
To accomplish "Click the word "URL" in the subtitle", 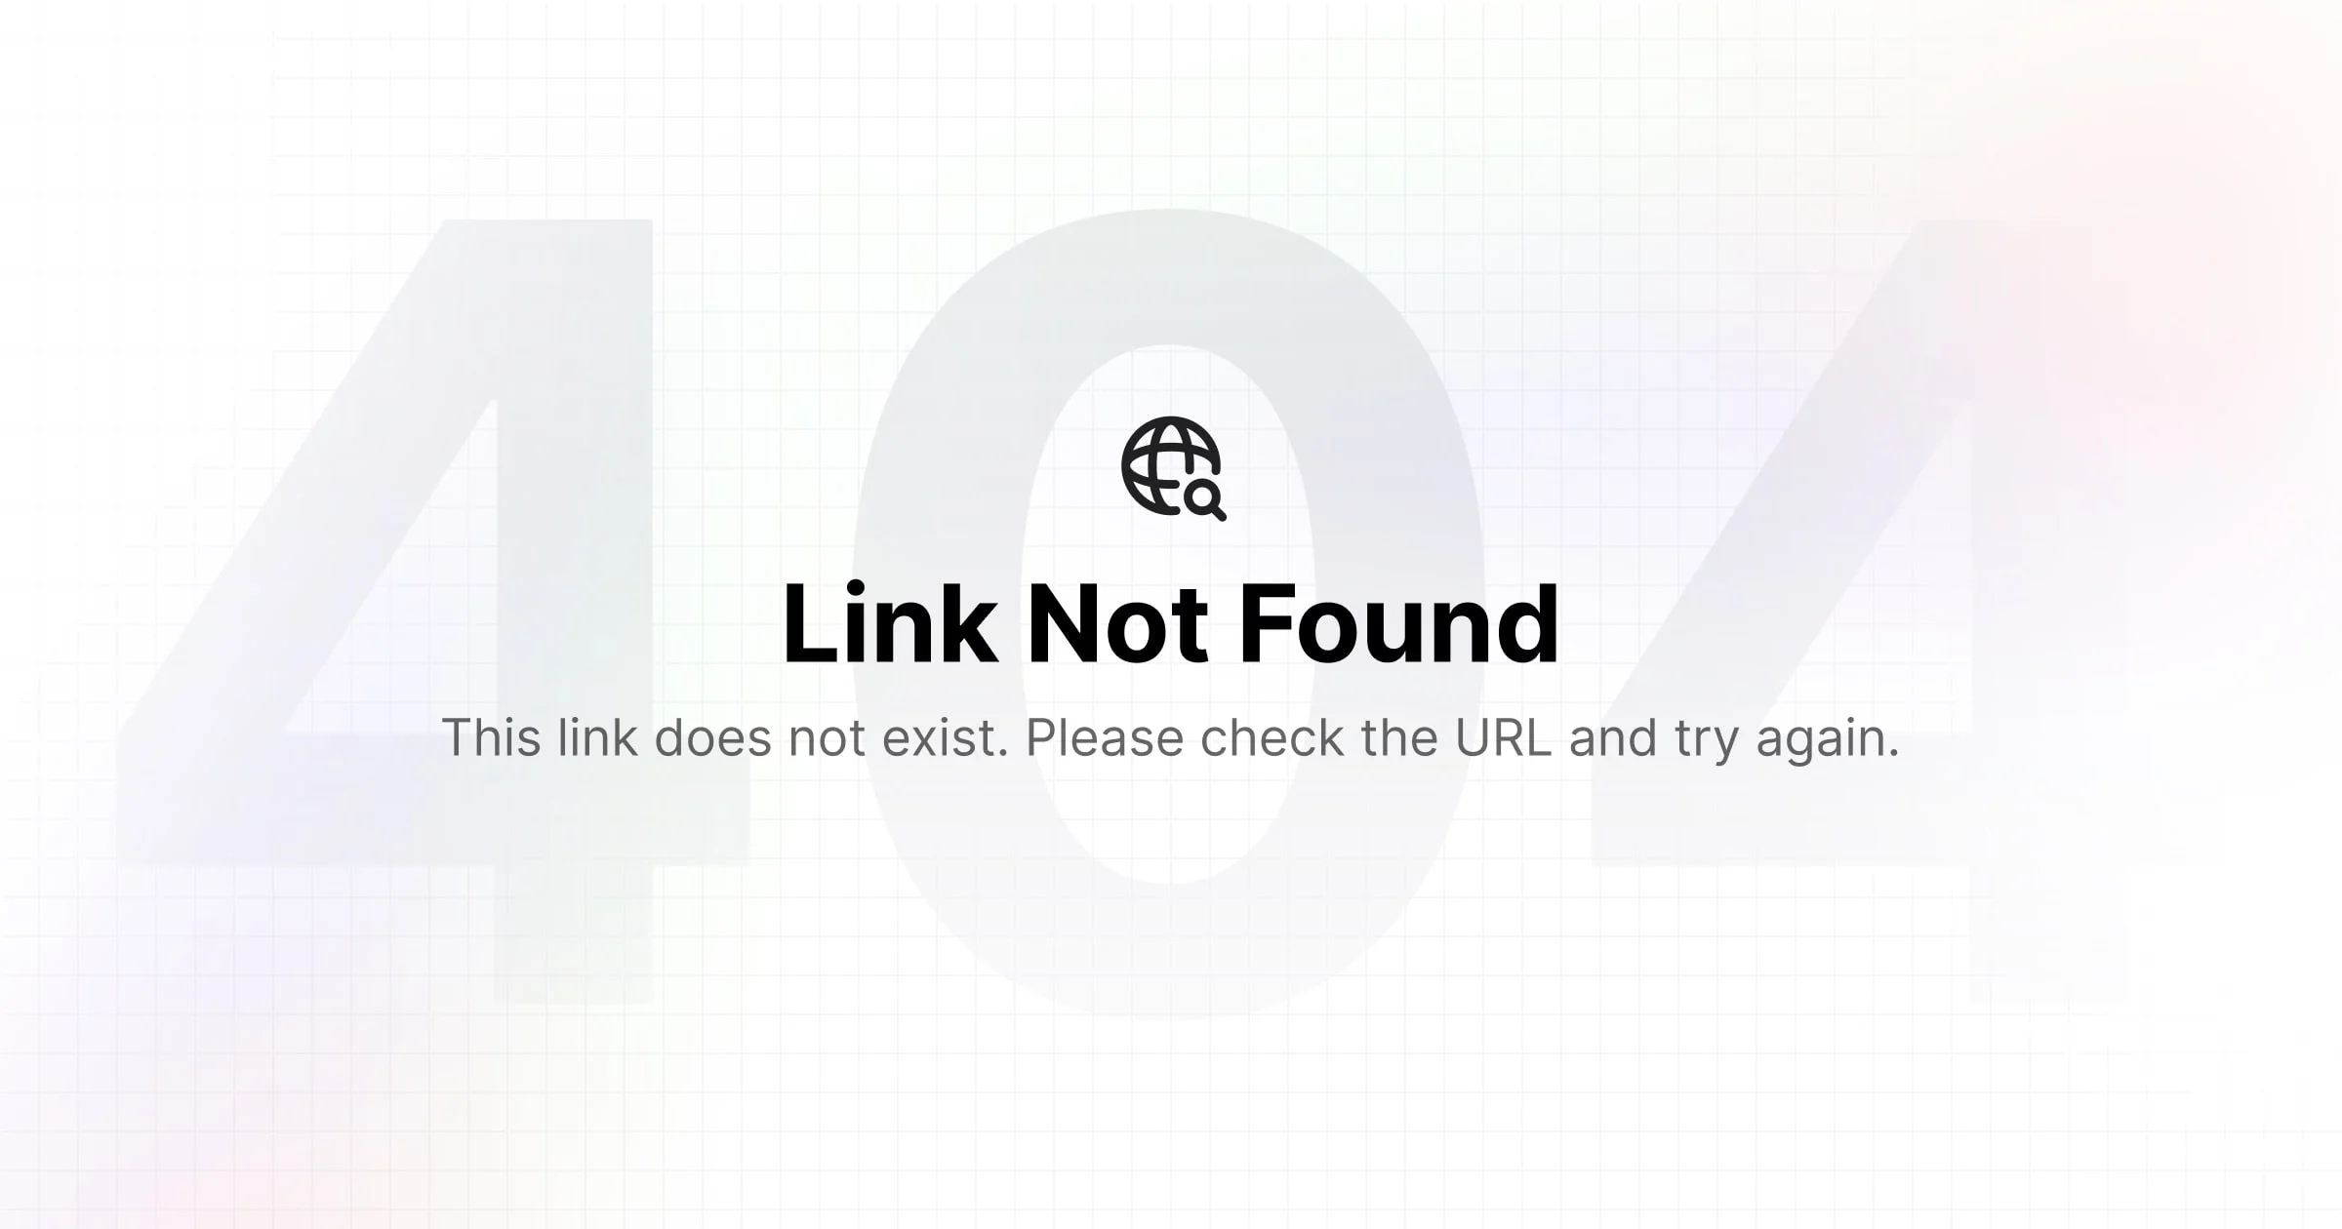I will tap(1504, 738).
